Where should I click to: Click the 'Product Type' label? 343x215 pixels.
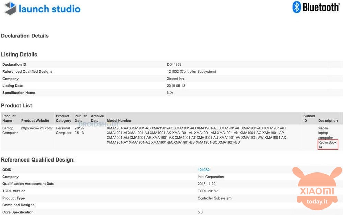pyautogui.click(x=14, y=198)
